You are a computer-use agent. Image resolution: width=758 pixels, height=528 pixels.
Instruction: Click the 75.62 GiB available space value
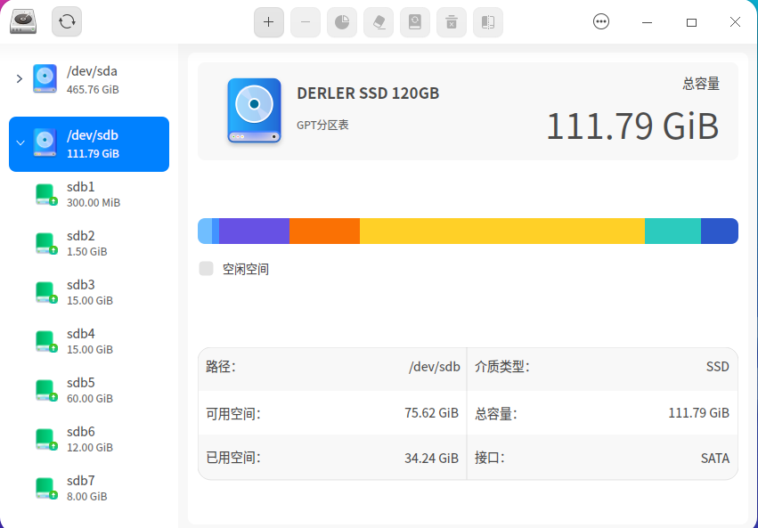click(432, 413)
